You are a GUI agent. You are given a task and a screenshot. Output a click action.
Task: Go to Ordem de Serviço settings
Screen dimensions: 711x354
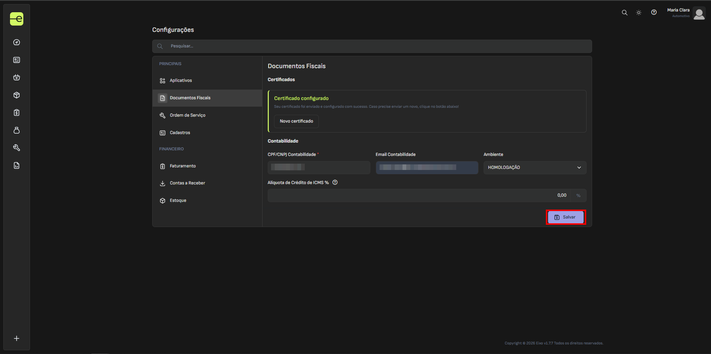pyautogui.click(x=187, y=116)
